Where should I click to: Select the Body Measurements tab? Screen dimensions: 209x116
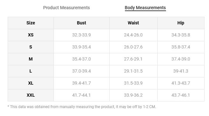pos(145,8)
